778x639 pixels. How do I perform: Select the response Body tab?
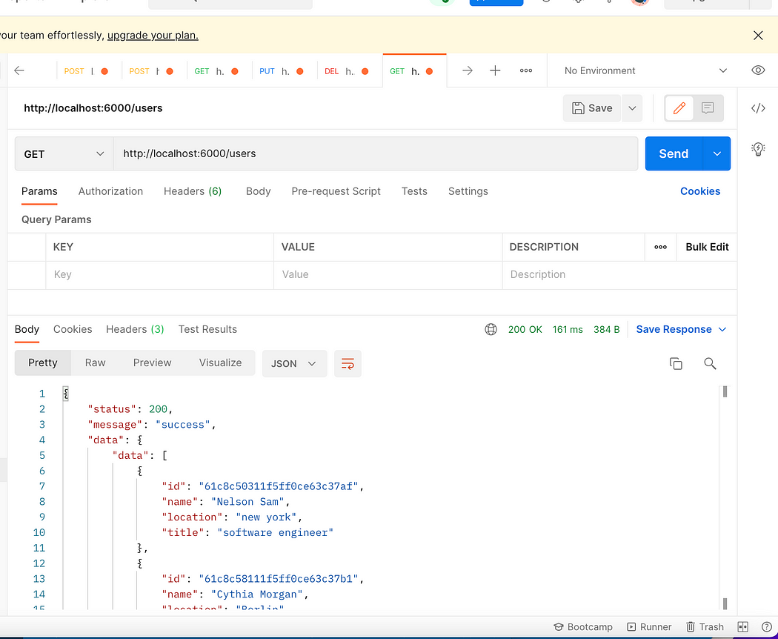pos(27,329)
